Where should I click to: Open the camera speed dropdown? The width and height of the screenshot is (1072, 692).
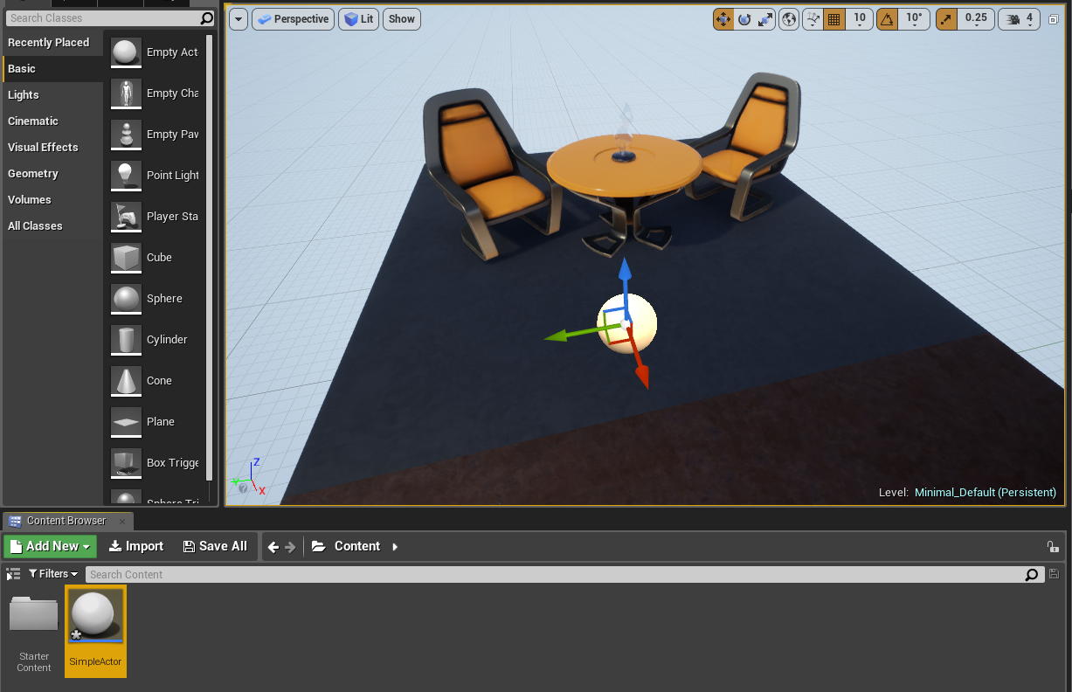[x=1020, y=19]
